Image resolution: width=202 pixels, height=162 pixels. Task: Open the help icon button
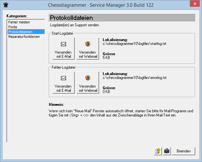[x=158, y=151]
